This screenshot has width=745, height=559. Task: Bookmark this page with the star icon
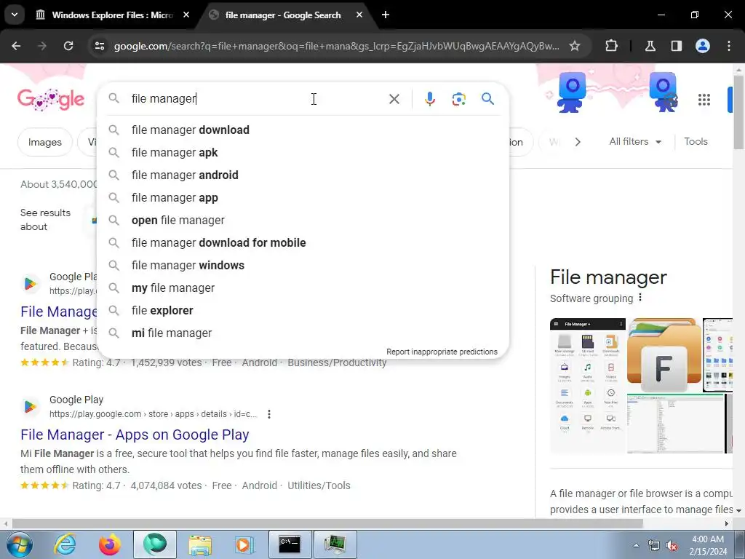point(575,46)
